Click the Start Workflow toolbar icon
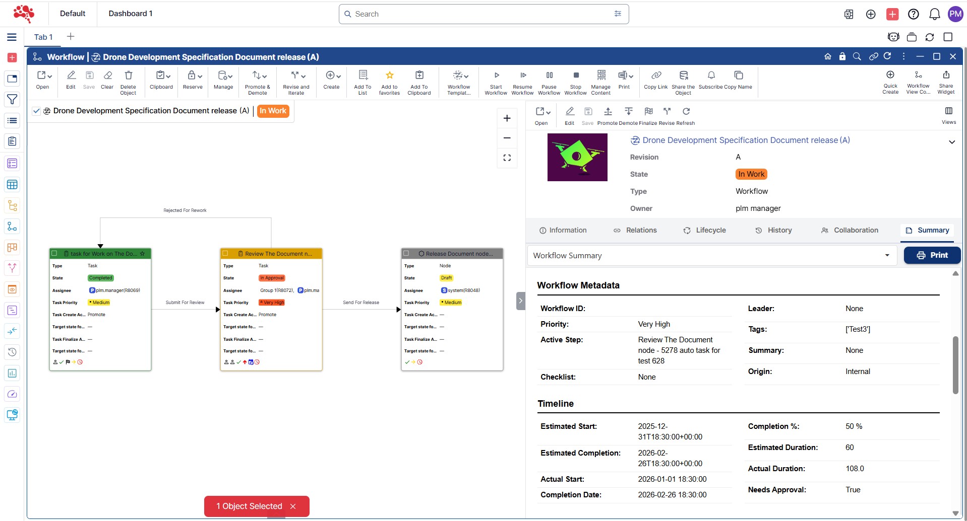Screen dimensions: 967x521 [496, 76]
